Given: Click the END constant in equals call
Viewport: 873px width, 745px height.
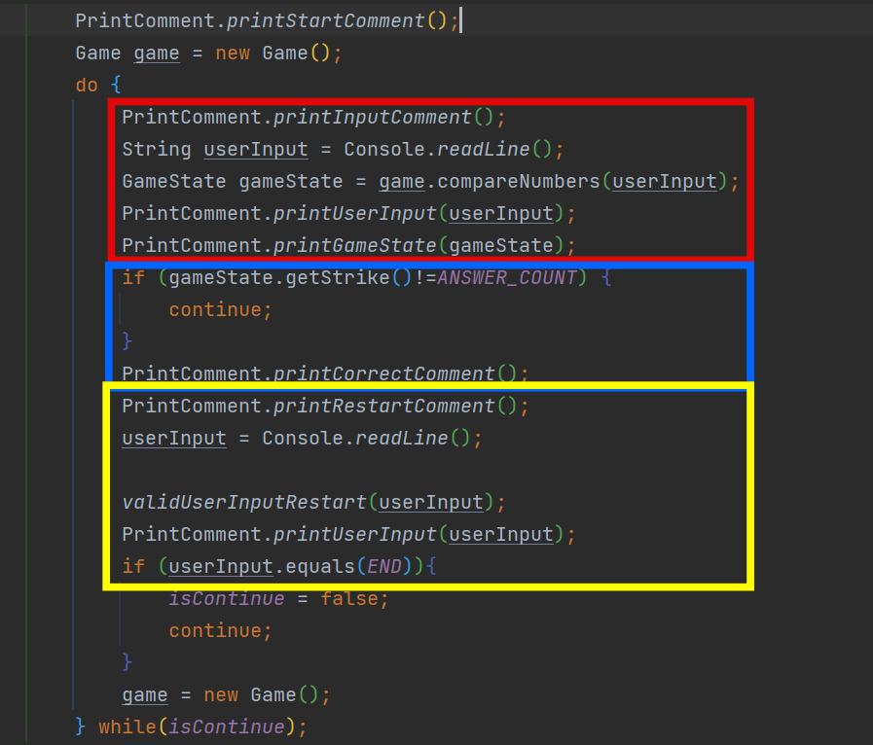Looking at the screenshot, I should pos(384,566).
